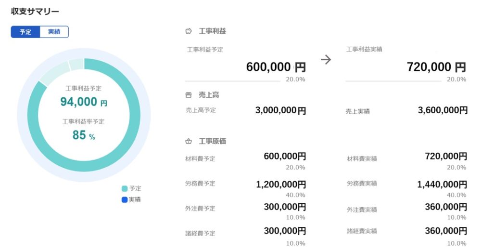Click the teal 予定 legend swatch

pos(125,189)
